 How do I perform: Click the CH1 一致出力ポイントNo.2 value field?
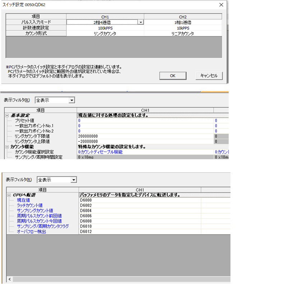145,131
